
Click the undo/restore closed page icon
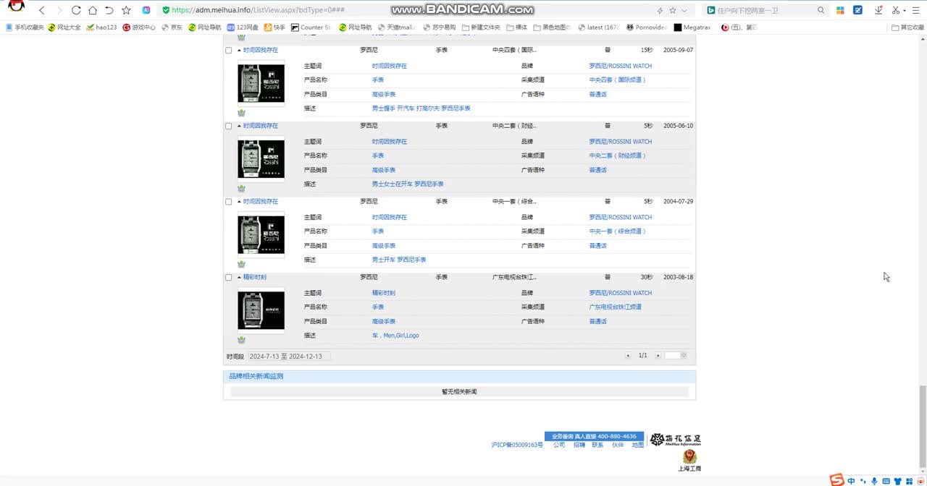point(109,10)
